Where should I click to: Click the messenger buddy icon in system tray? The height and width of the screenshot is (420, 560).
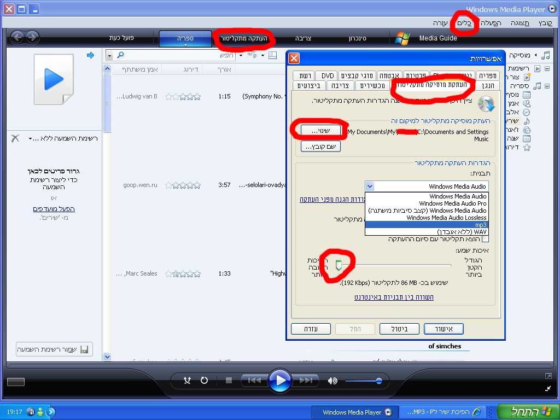[40, 412]
